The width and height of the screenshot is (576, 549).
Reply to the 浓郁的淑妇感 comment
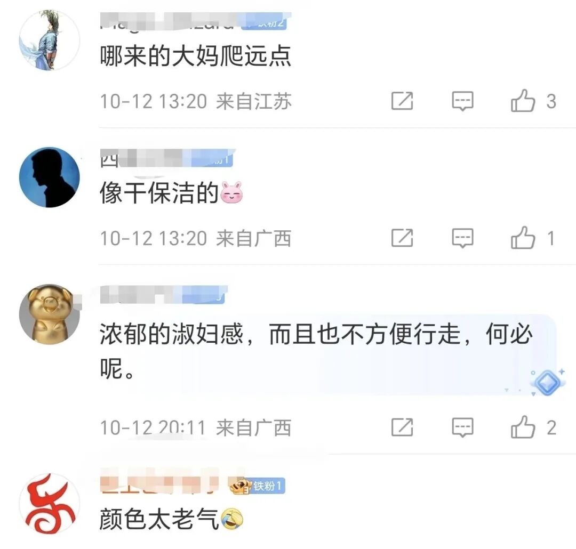tap(462, 427)
